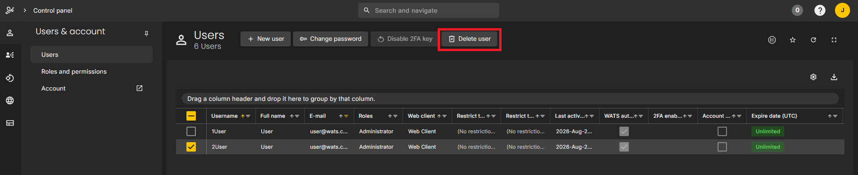Click the Unlimited badge for 2User

tap(768, 147)
